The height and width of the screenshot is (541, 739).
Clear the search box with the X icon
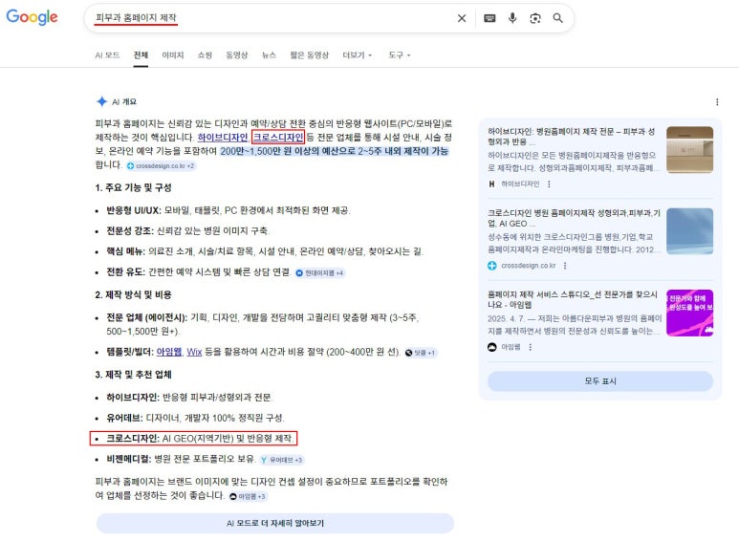point(462,18)
